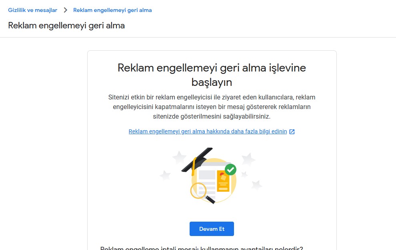Open the daha fazla bilgi edinin link
396x250 pixels.
pos(208,131)
